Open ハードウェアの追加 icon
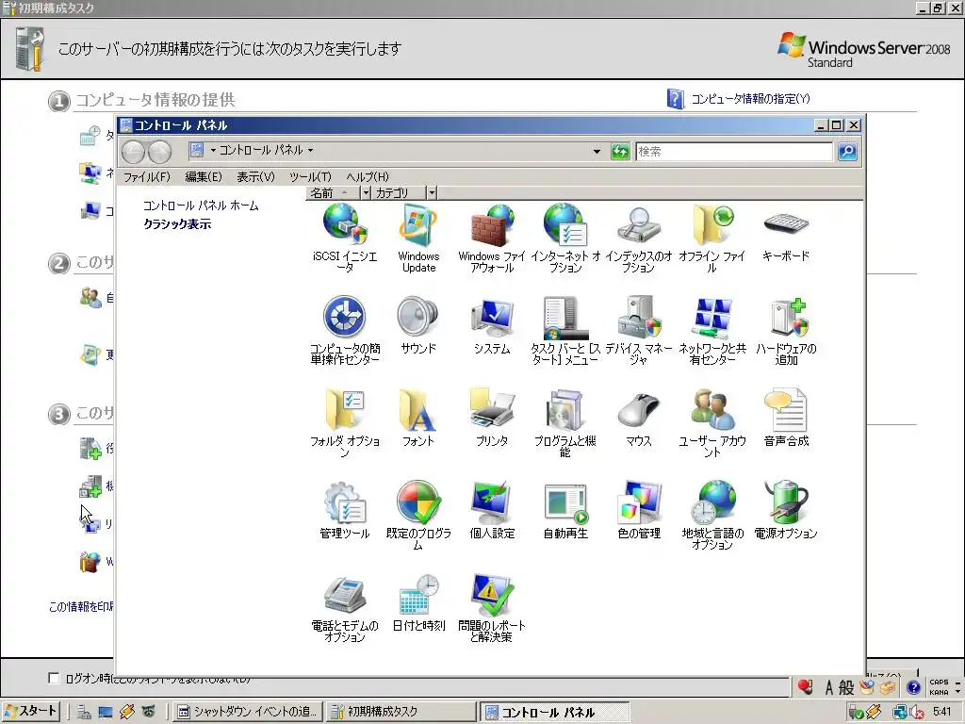This screenshot has height=724, width=965. tap(786, 331)
